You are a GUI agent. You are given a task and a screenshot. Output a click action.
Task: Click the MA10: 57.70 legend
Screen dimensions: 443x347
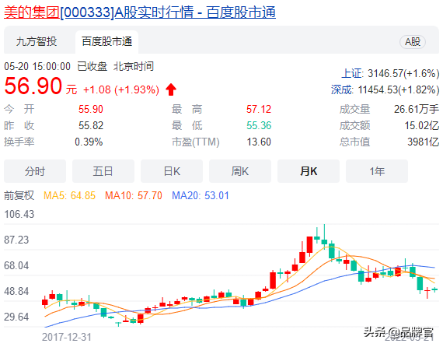(134, 195)
